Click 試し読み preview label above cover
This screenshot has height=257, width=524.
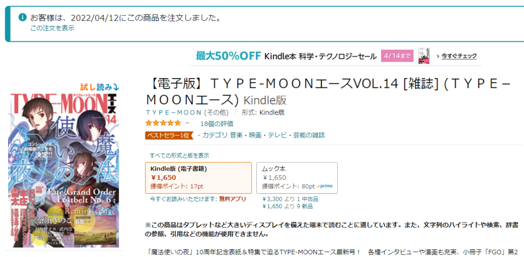coord(100,87)
